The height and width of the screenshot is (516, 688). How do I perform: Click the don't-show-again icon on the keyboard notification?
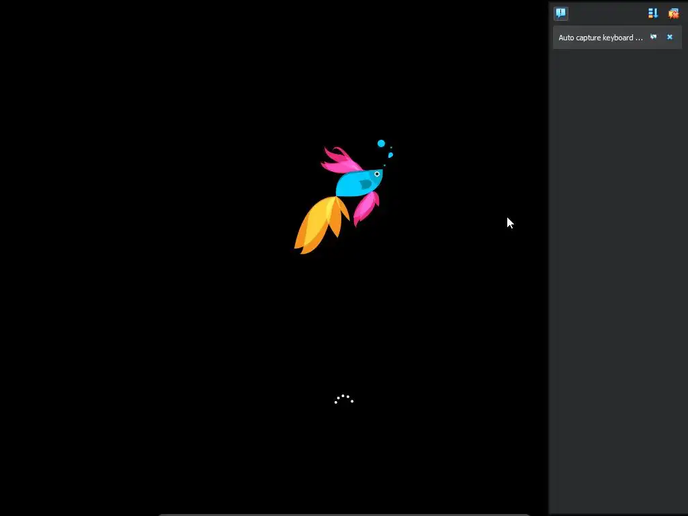coord(653,37)
